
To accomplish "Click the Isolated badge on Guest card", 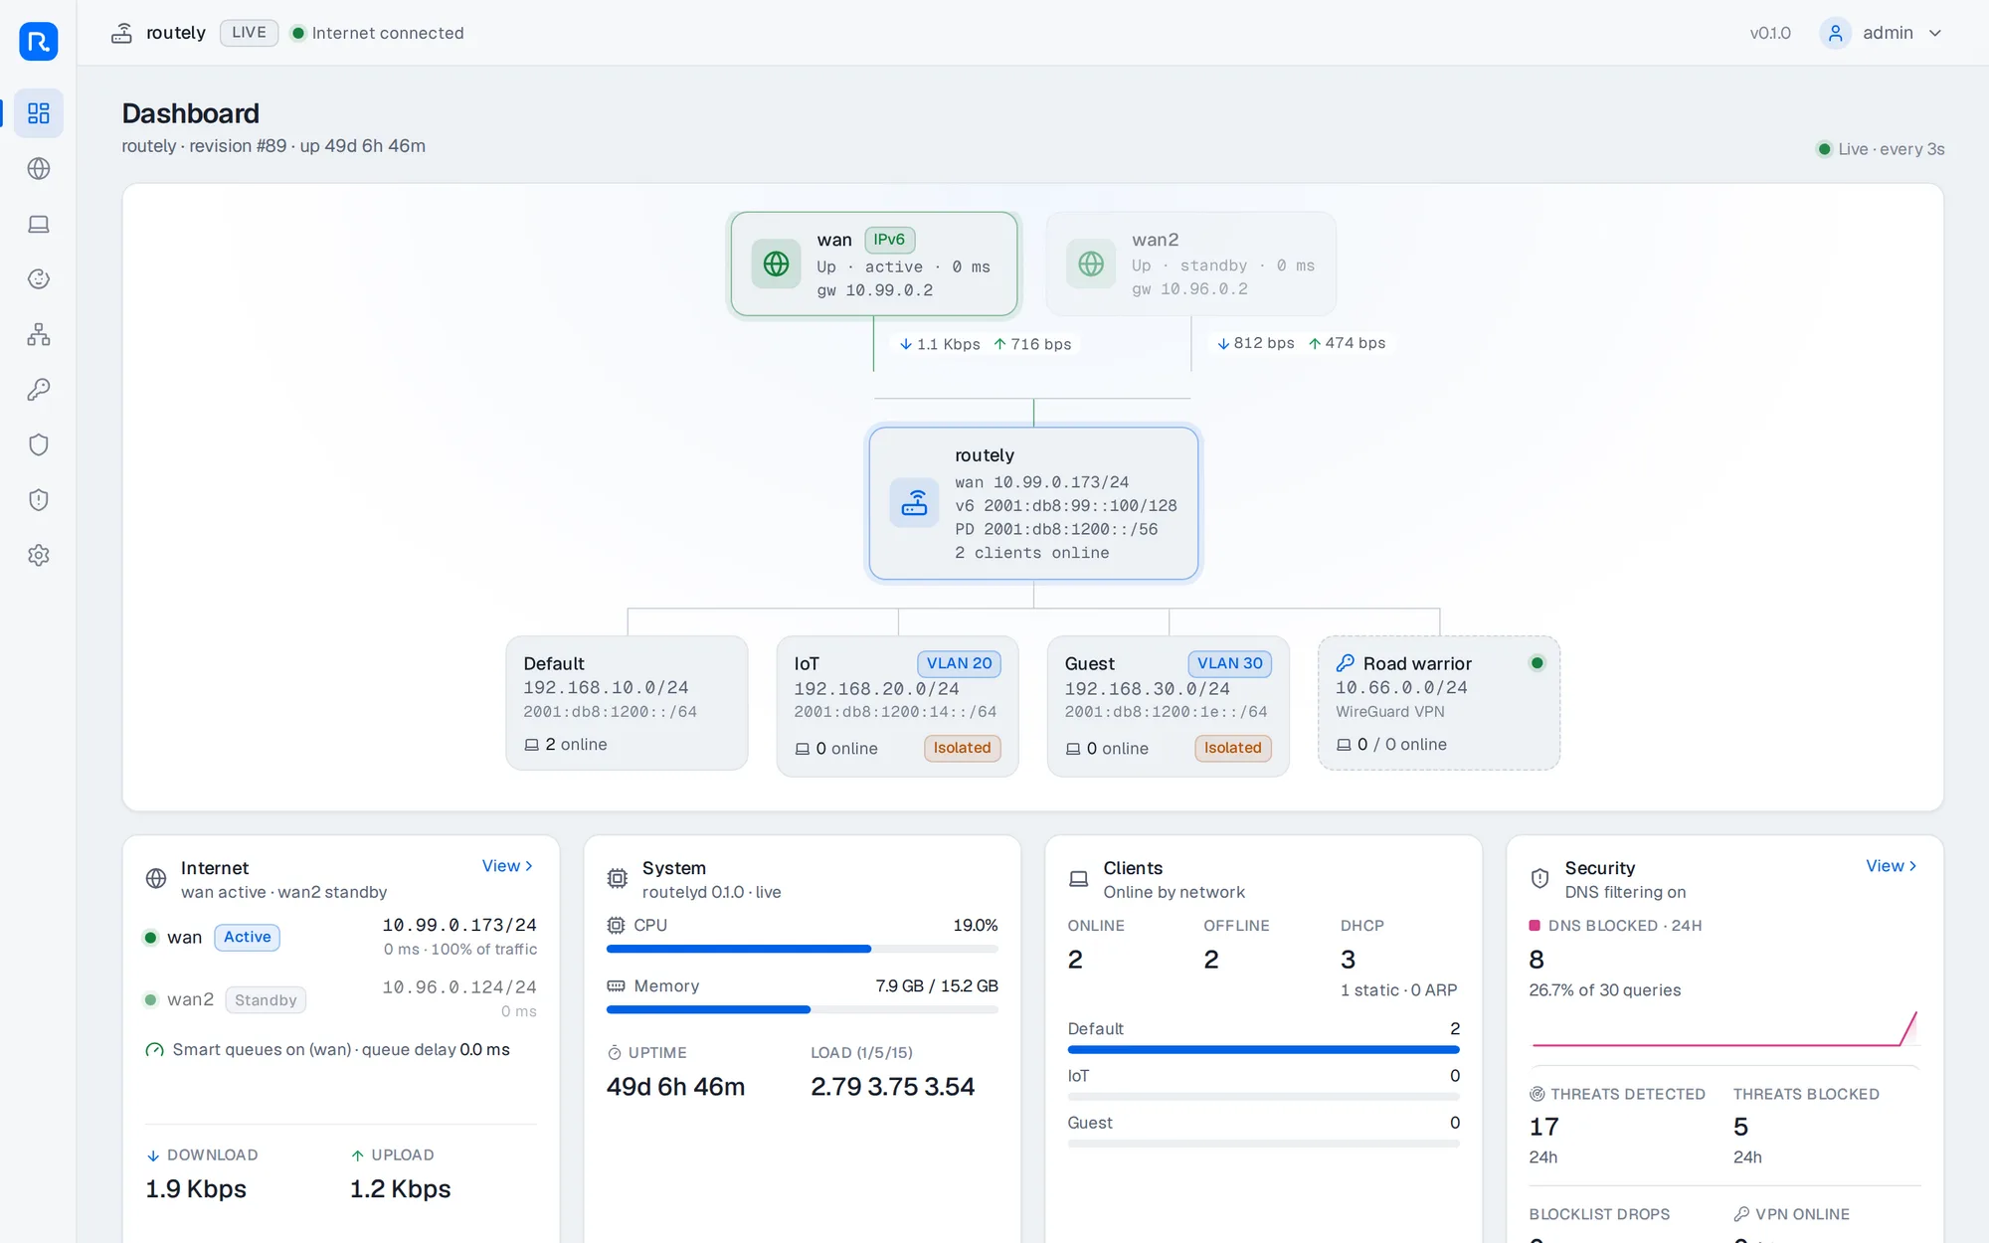I will pos(1232,748).
